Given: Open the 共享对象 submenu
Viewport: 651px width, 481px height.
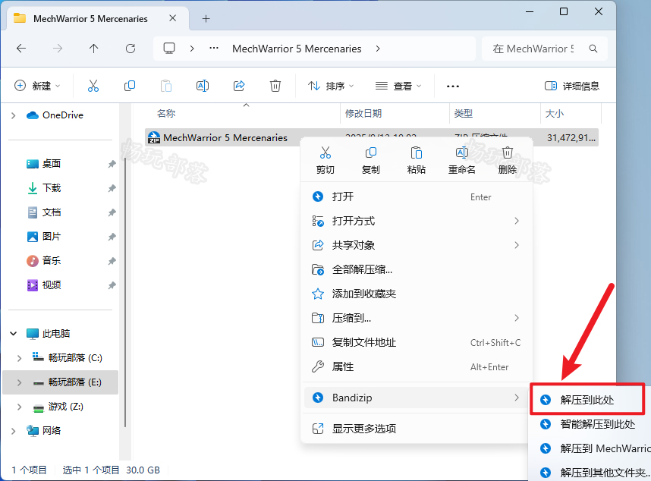Looking at the screenshot, I should click(417, 245).
